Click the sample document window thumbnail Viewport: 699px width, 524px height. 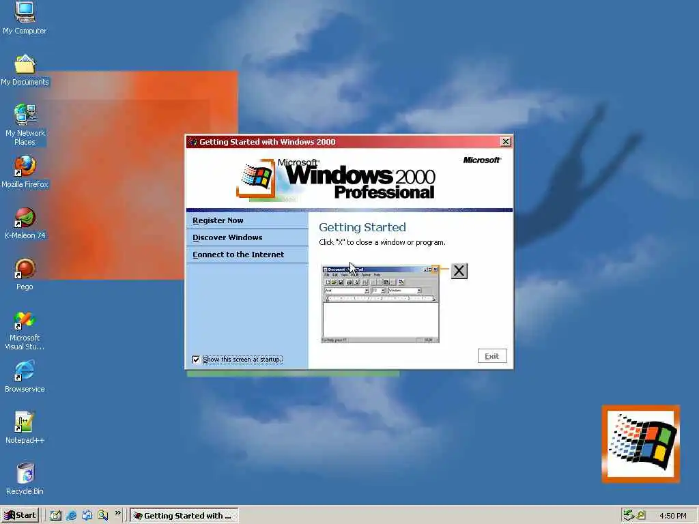click(x=380, y=304)
